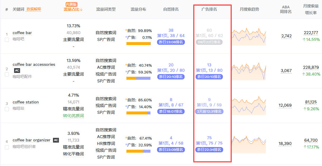Open the coffee station keyword link

coord(26,102)
